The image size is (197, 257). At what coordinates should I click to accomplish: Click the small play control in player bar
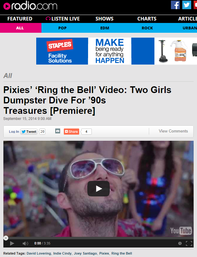(x=12, y=244)
